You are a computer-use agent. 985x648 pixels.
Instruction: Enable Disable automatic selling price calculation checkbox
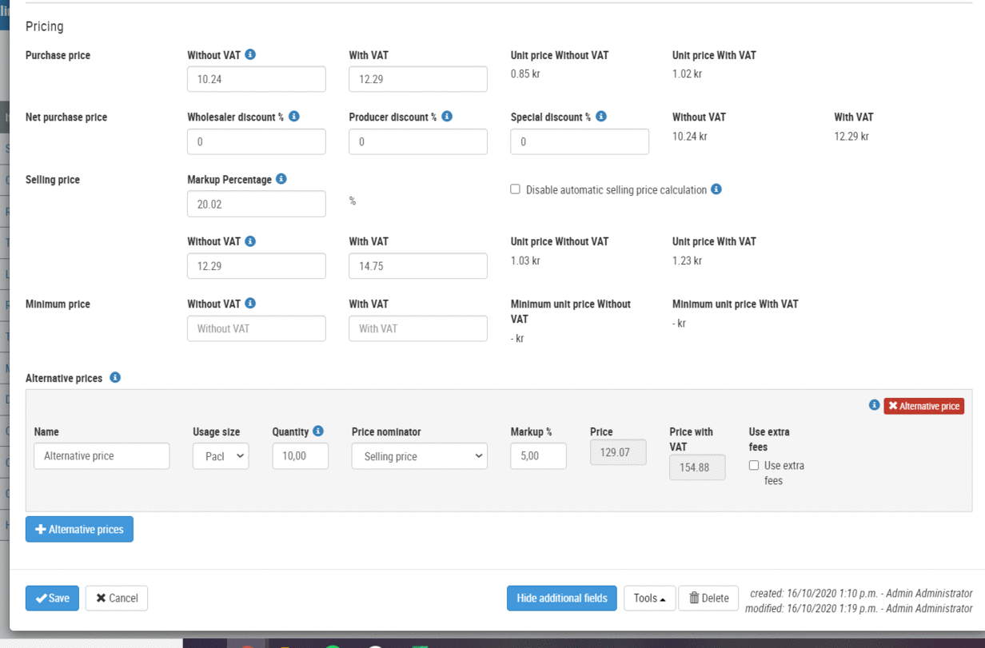(516, 189)
